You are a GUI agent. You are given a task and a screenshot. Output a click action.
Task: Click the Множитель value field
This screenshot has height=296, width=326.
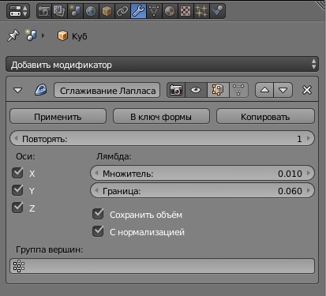click(202, 173)
